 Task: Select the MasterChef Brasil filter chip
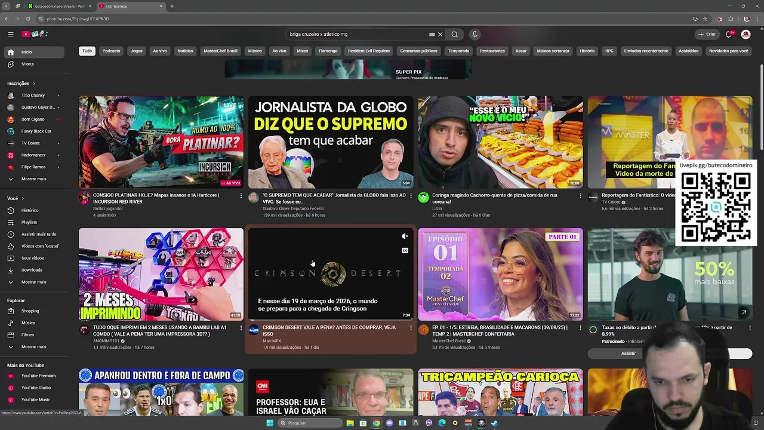[220, 51]
